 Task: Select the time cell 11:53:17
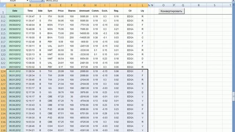pos(30,88)
